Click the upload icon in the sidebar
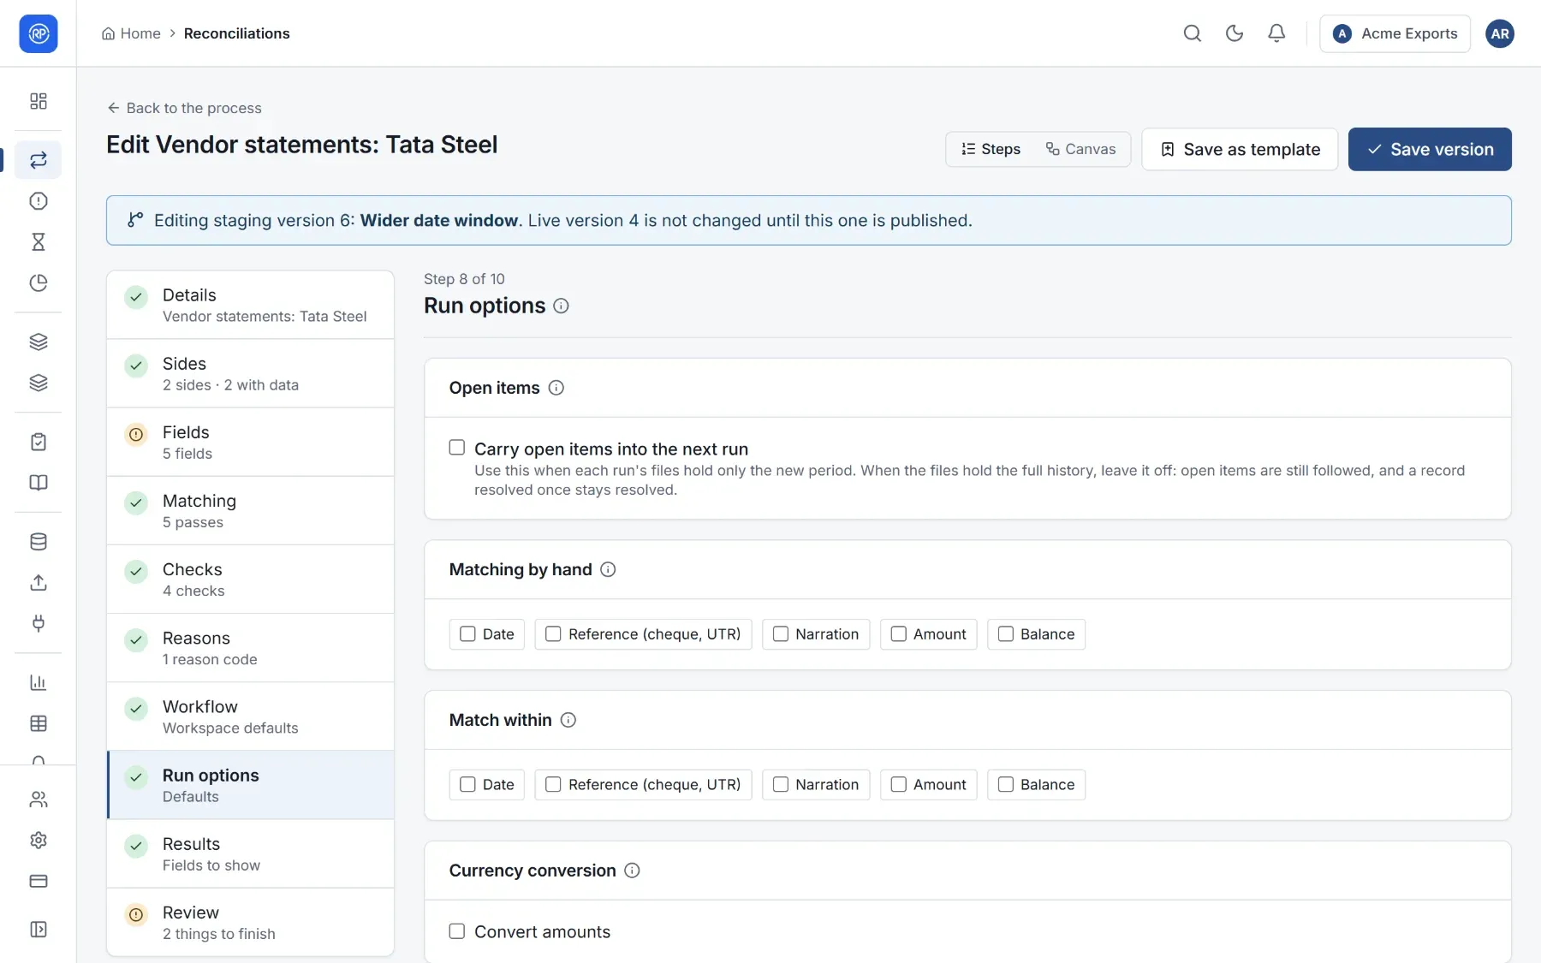 (39, 583)
